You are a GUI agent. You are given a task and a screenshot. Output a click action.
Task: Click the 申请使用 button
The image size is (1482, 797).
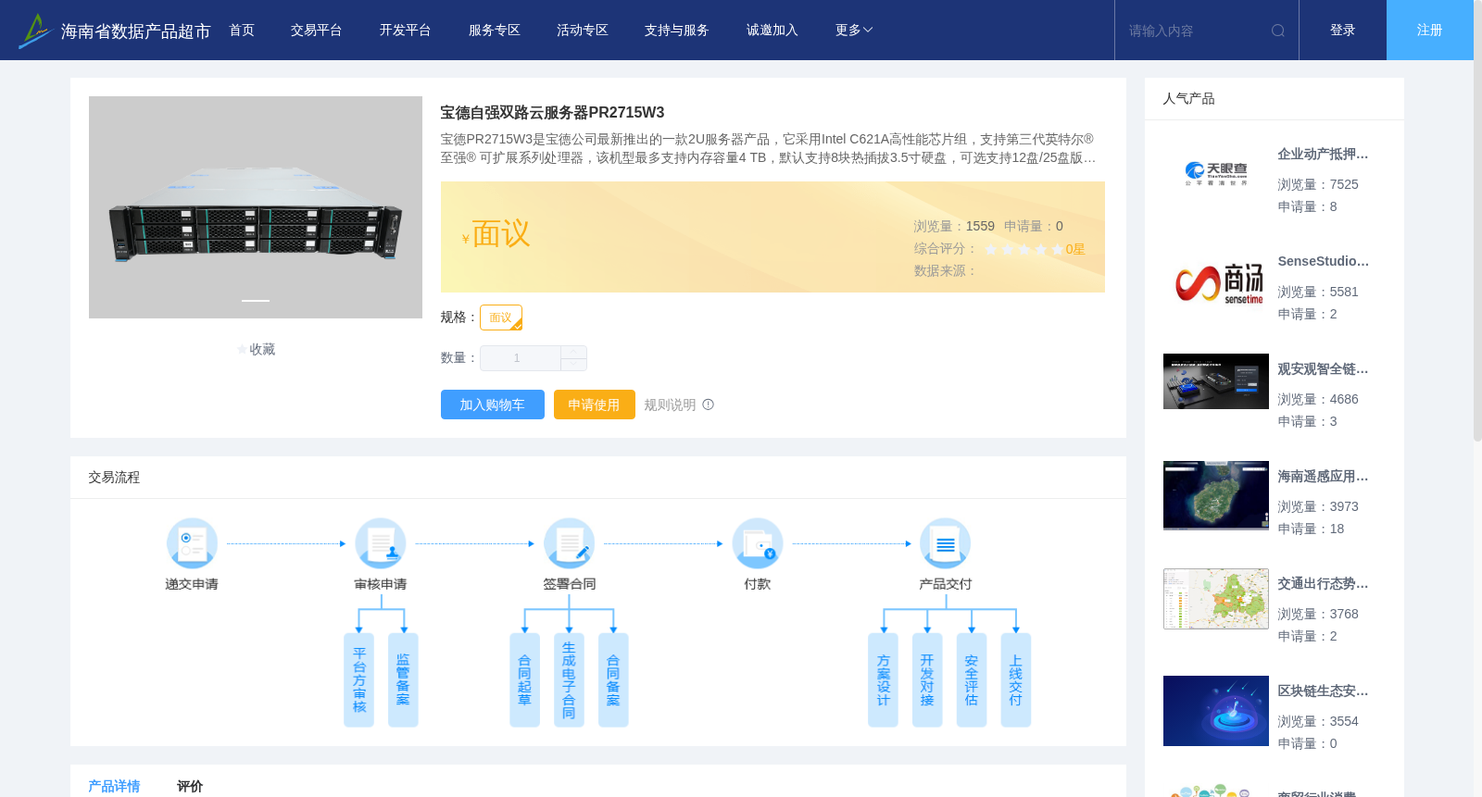(x=595, y=405)
